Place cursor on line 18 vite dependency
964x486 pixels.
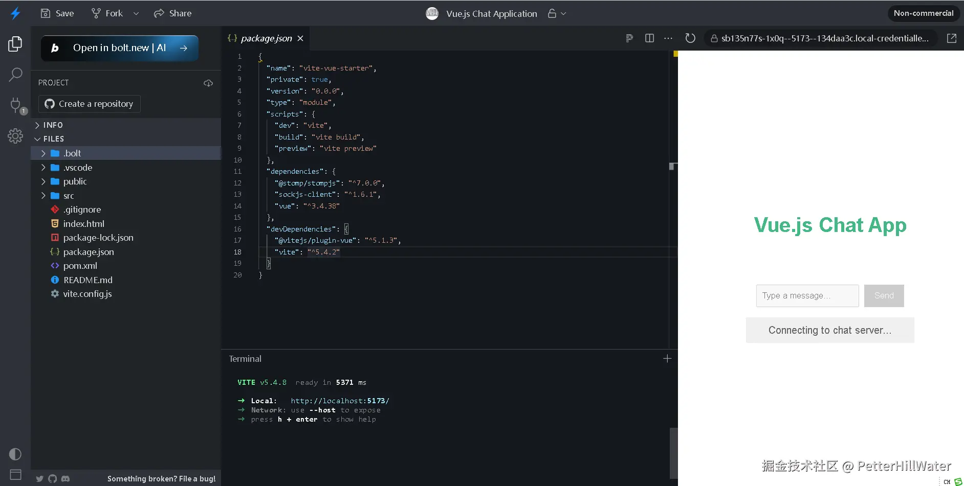[307, 252]
